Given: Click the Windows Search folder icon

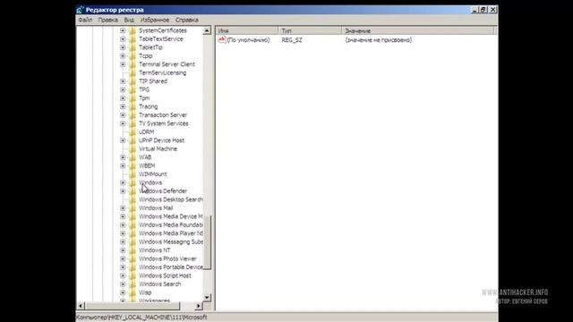Looking at the screenshot, I should [133, 284].
